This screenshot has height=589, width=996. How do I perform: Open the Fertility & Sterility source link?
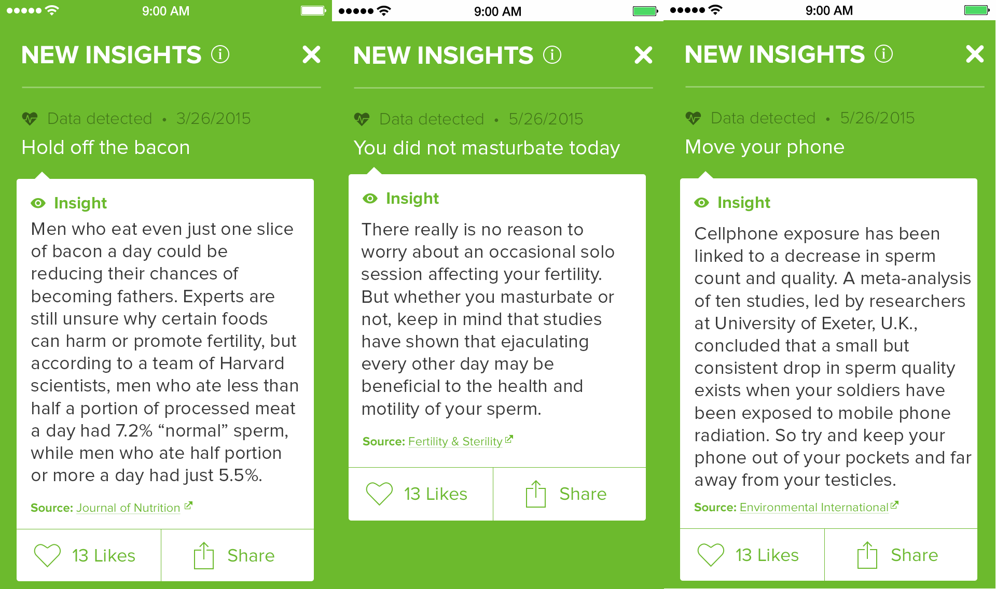tap(455, 441)
